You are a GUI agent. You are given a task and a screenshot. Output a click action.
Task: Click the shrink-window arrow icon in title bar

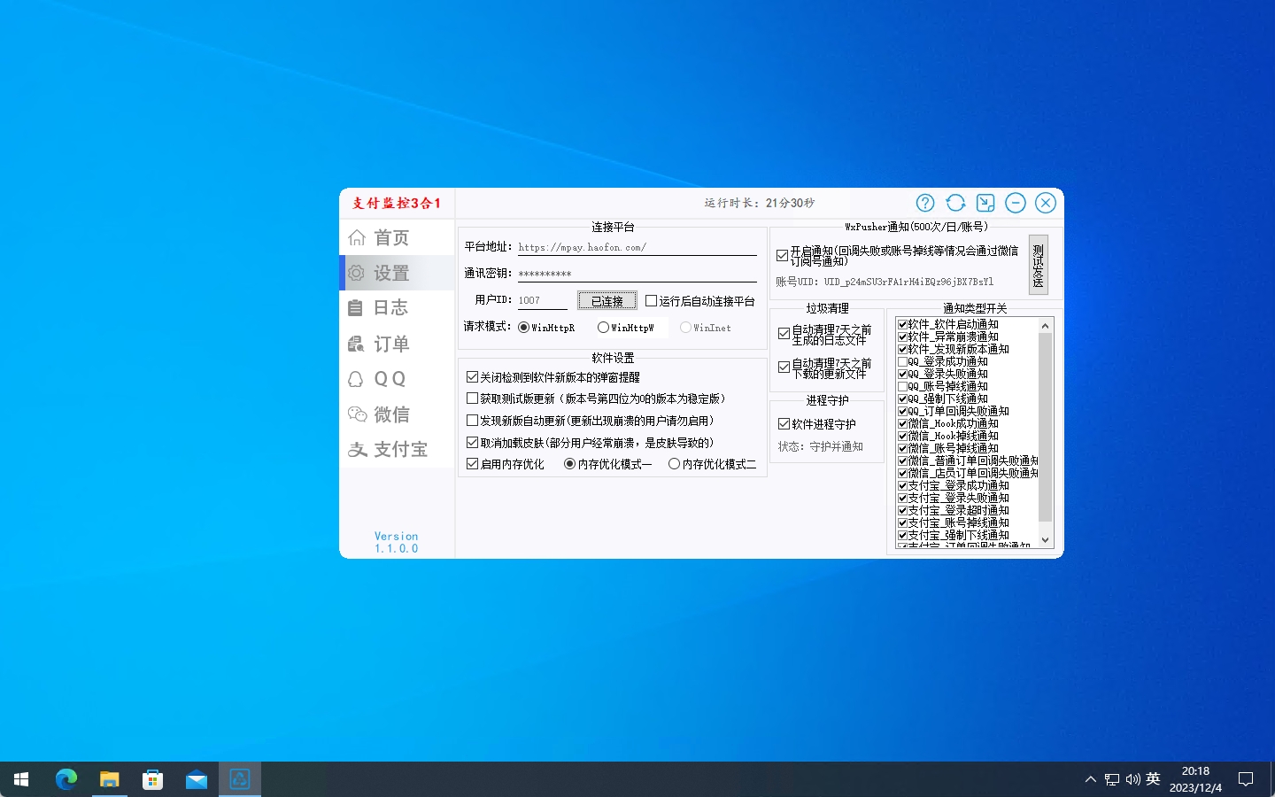[985, 203]
